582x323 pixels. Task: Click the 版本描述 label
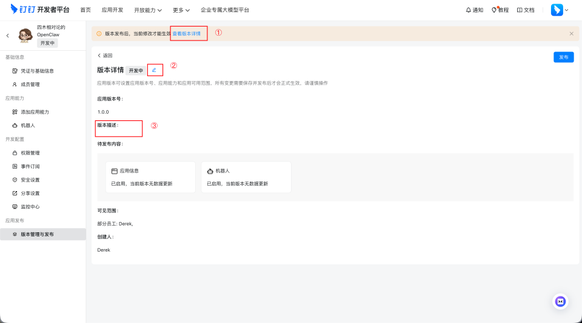point(108,125)
